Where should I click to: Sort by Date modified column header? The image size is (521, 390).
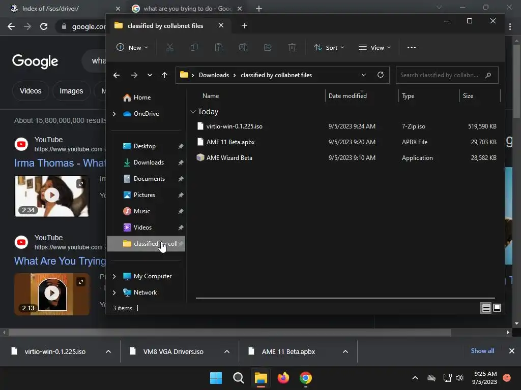(x=348, y=96)
